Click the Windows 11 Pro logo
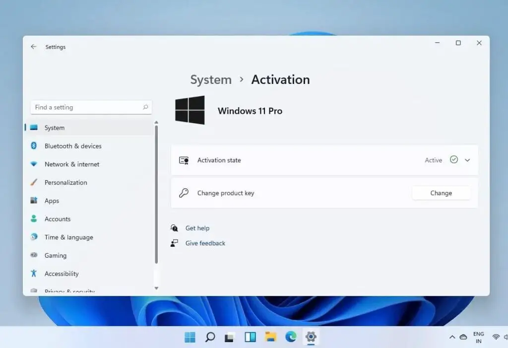The image size is (508, 348). pyautogui.click(x=190, y=110)
